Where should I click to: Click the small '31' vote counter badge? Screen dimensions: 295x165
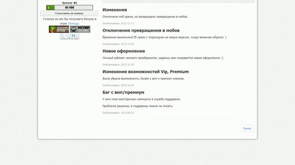click(x=70, y=37)
